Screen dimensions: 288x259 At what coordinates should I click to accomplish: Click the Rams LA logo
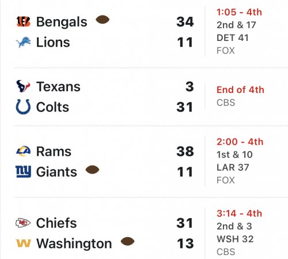[23, 151]
